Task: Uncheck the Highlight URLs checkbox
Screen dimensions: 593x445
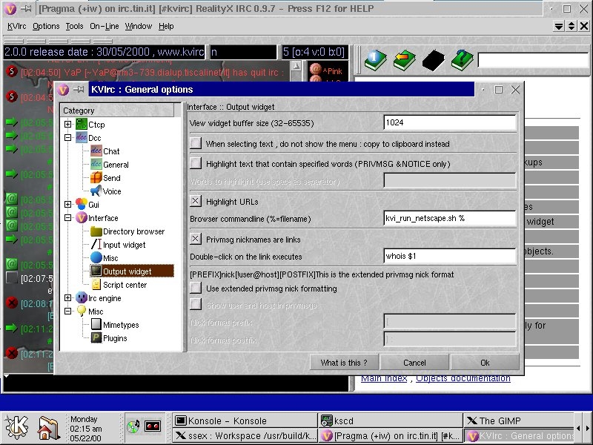Action: click(196, 201)
